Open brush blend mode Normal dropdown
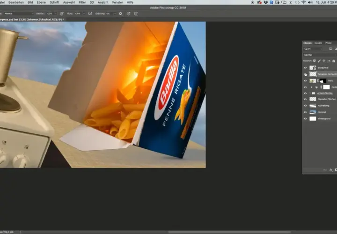This screenshot has width=337, height=234. (19, 14)
